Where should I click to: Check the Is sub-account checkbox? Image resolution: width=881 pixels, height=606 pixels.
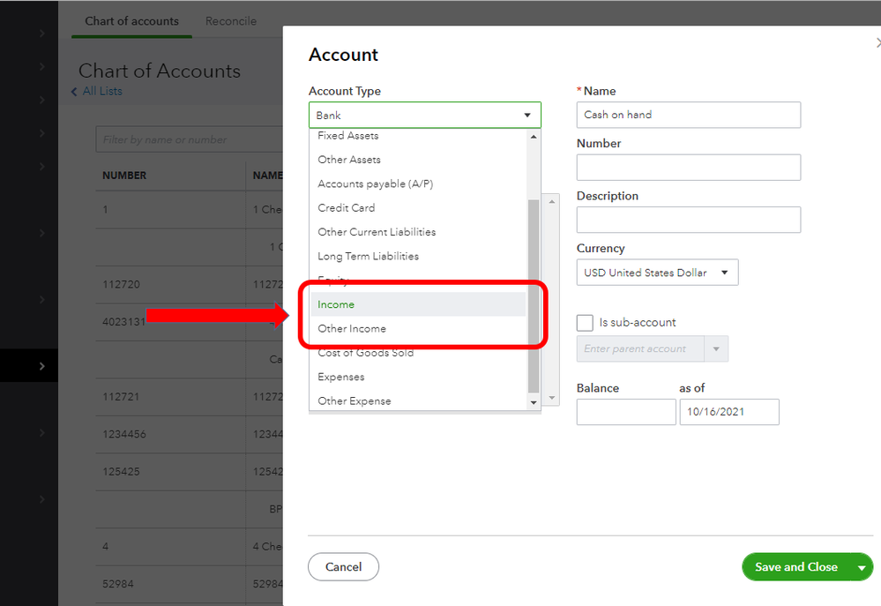(x=585, y=323)
